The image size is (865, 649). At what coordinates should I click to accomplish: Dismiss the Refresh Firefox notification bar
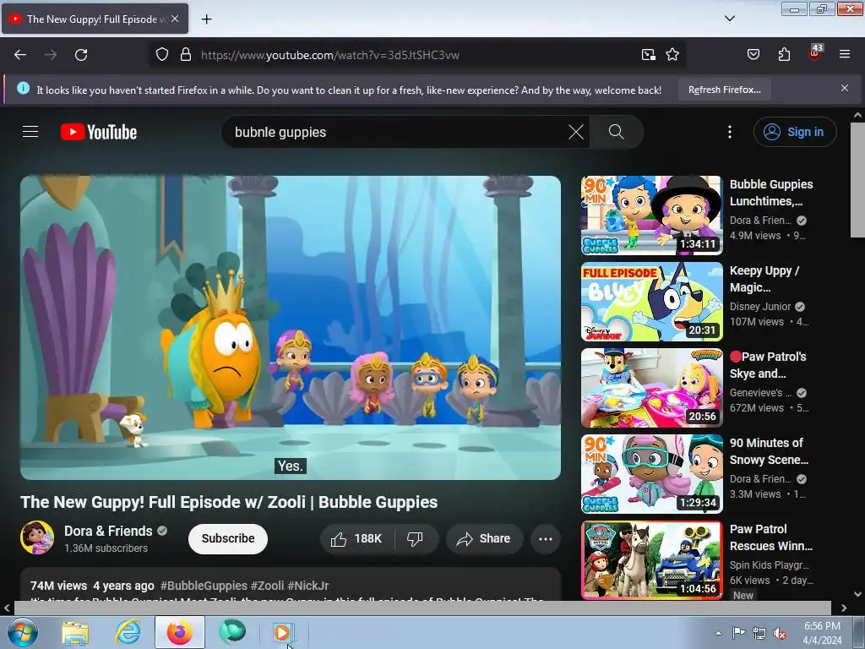[x=845, y=88]
